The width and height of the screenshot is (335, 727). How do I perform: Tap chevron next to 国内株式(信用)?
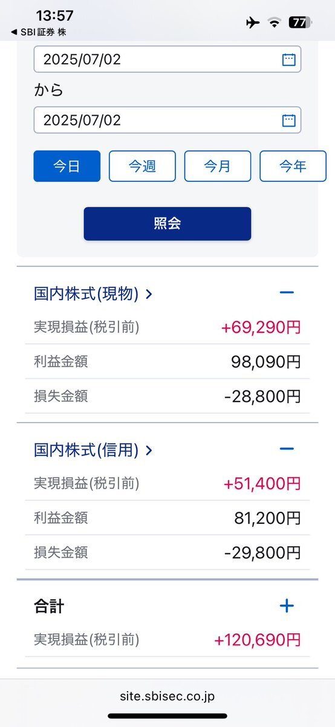[149, 450]
